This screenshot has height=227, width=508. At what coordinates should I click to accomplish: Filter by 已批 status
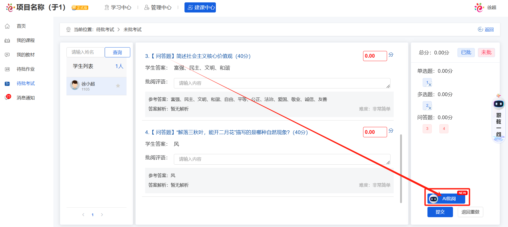pos(466,53)
